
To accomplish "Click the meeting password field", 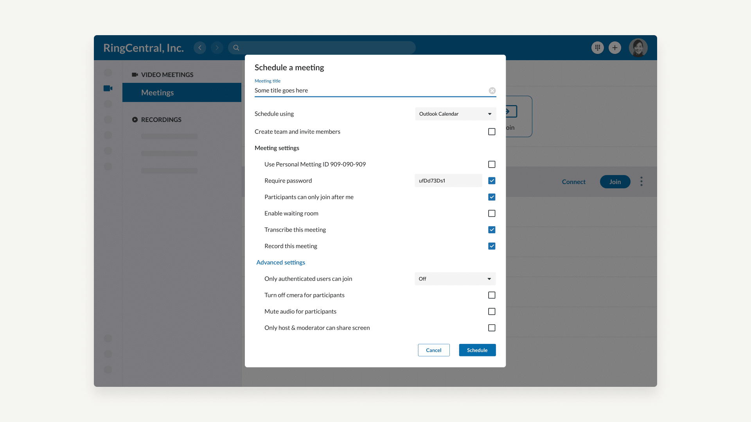I will (x=448, y=181).
